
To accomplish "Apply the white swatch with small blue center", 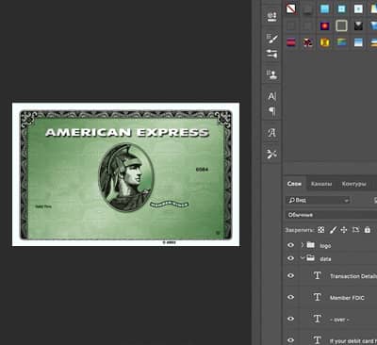I will (358, 8).
